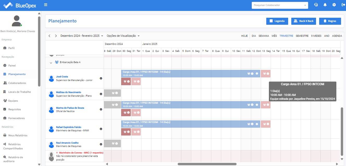Switch to DIA view

(254, 36)
